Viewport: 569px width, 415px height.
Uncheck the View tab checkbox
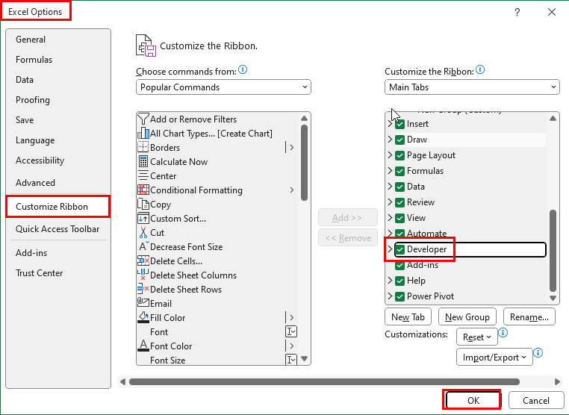click(x=400, y=218)
